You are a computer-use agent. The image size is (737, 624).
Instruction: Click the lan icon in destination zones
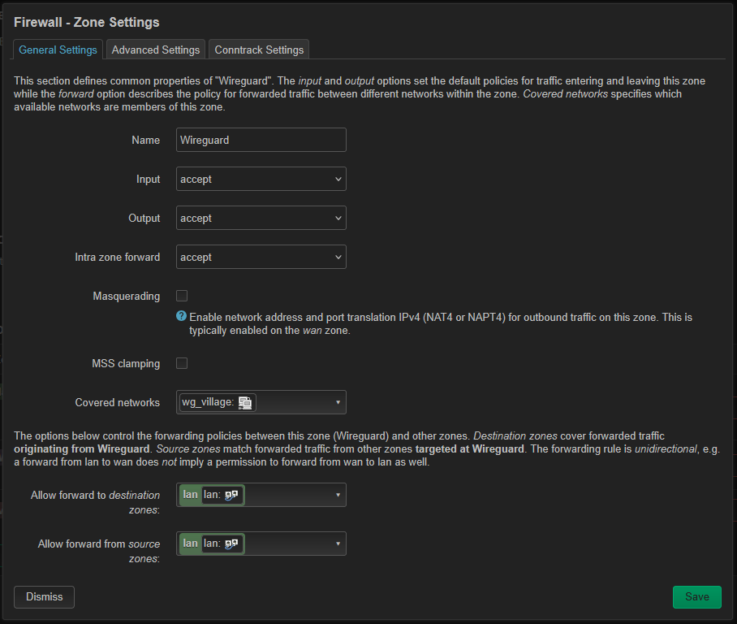231,495
